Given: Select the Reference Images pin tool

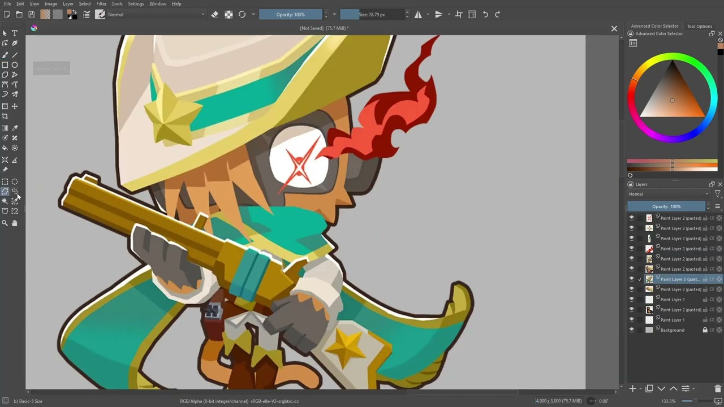Looking at the screenshot, I should [x=5, y=170].
